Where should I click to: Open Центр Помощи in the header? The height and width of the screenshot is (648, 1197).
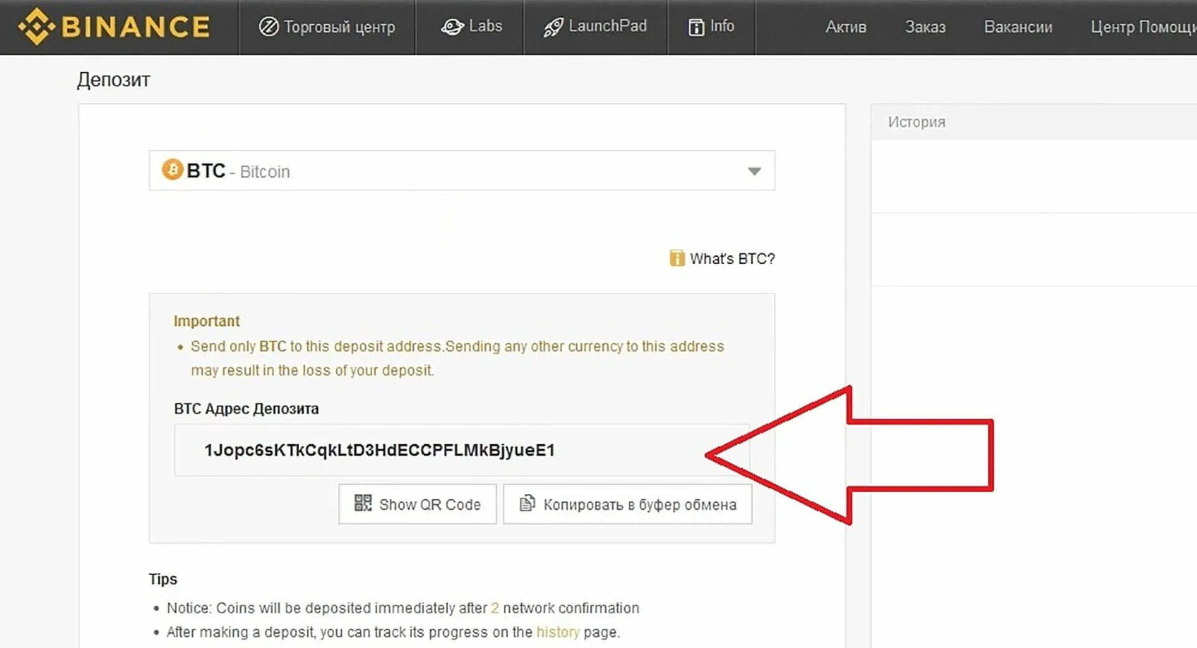click(1143, 27)
